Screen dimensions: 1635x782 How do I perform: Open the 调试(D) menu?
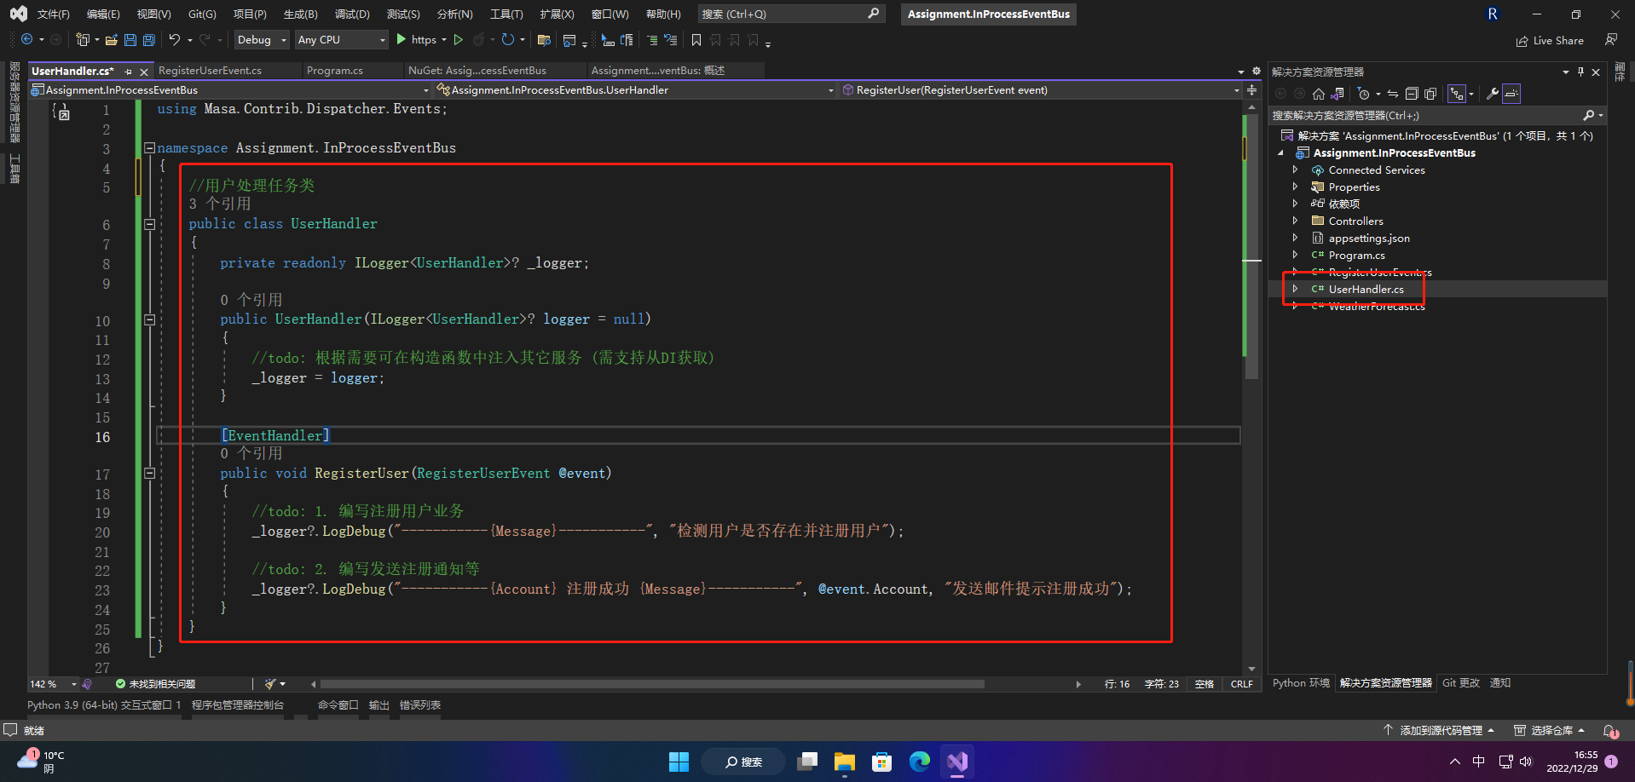click(352, 14)
